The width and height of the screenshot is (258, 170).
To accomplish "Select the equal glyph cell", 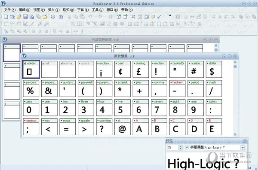I will pos(68,127).
